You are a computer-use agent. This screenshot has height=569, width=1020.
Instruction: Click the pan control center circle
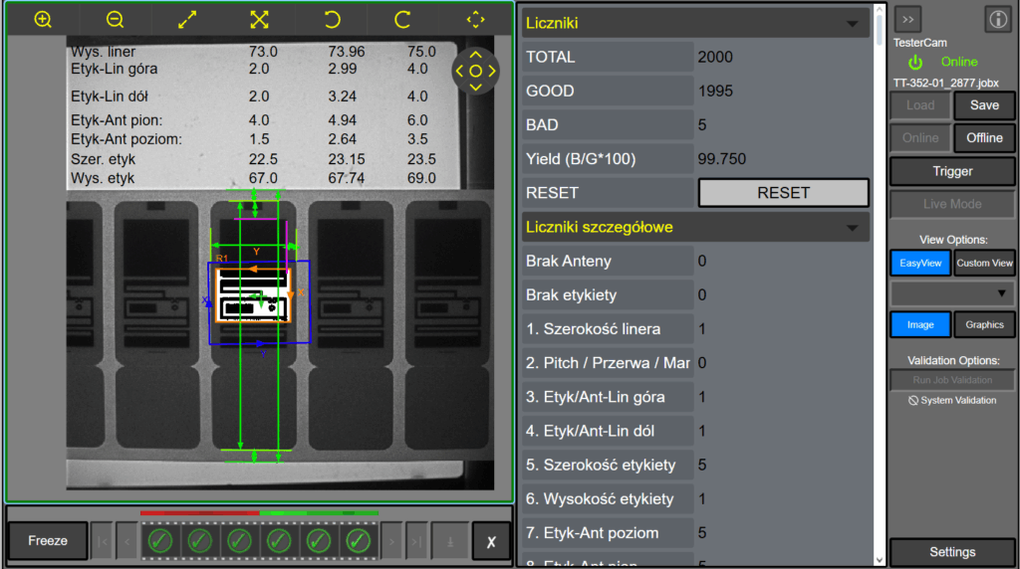coord(475,71)
